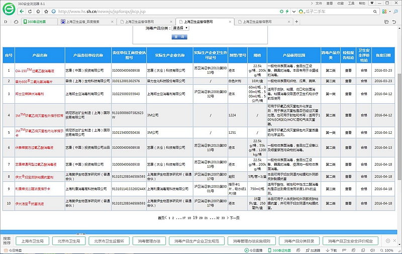Switch to 上海卫生监督_百度搜索 tab
Viewport: 402px width, 254px height.
(x=87, y=22)
